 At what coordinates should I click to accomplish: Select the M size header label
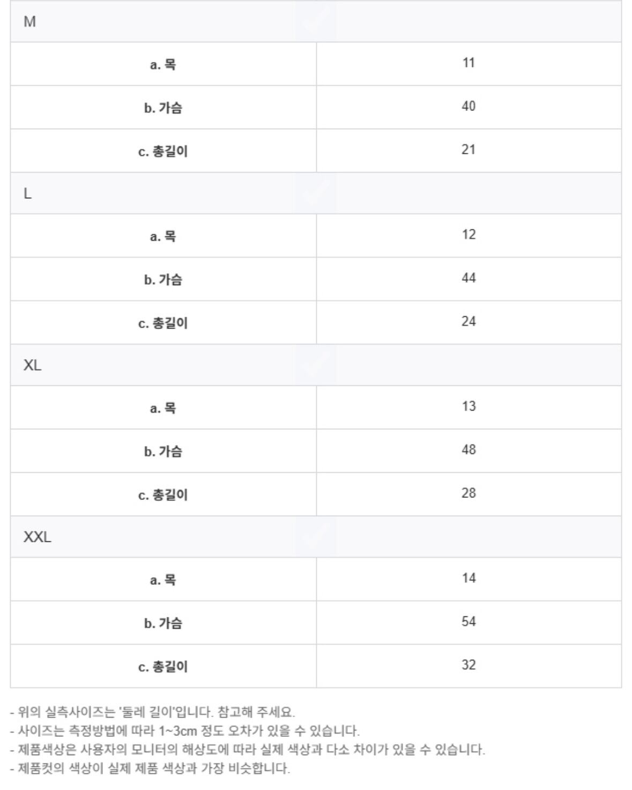[x=30, y=22]
